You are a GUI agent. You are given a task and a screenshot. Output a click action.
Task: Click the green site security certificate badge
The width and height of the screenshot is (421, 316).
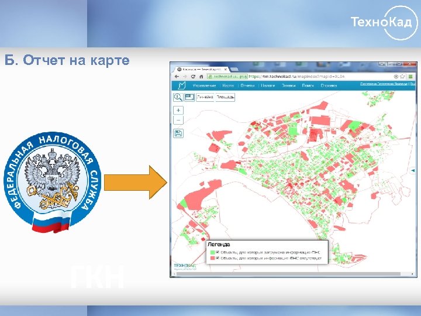point(227,77)
